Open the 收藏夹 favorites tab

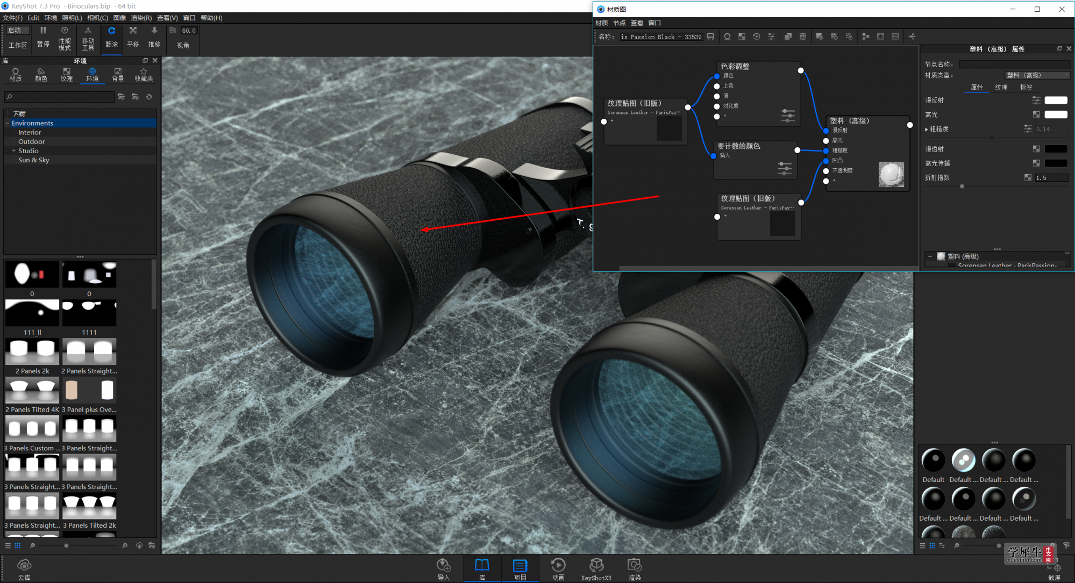click(144, 75)
